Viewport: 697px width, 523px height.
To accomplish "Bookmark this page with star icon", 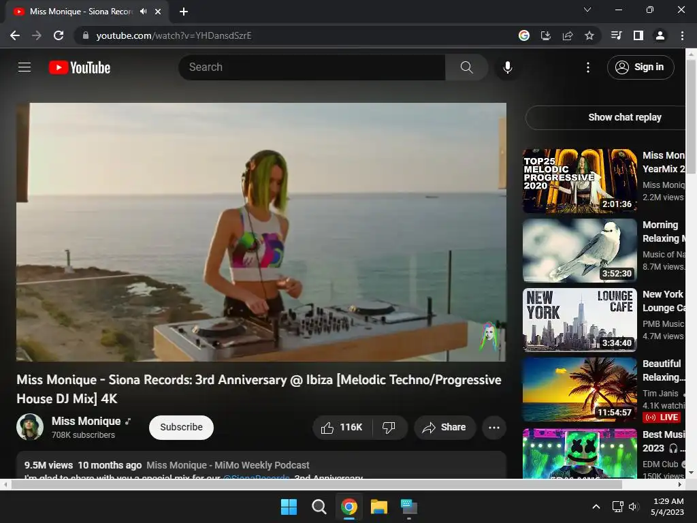I will (589, 35).
